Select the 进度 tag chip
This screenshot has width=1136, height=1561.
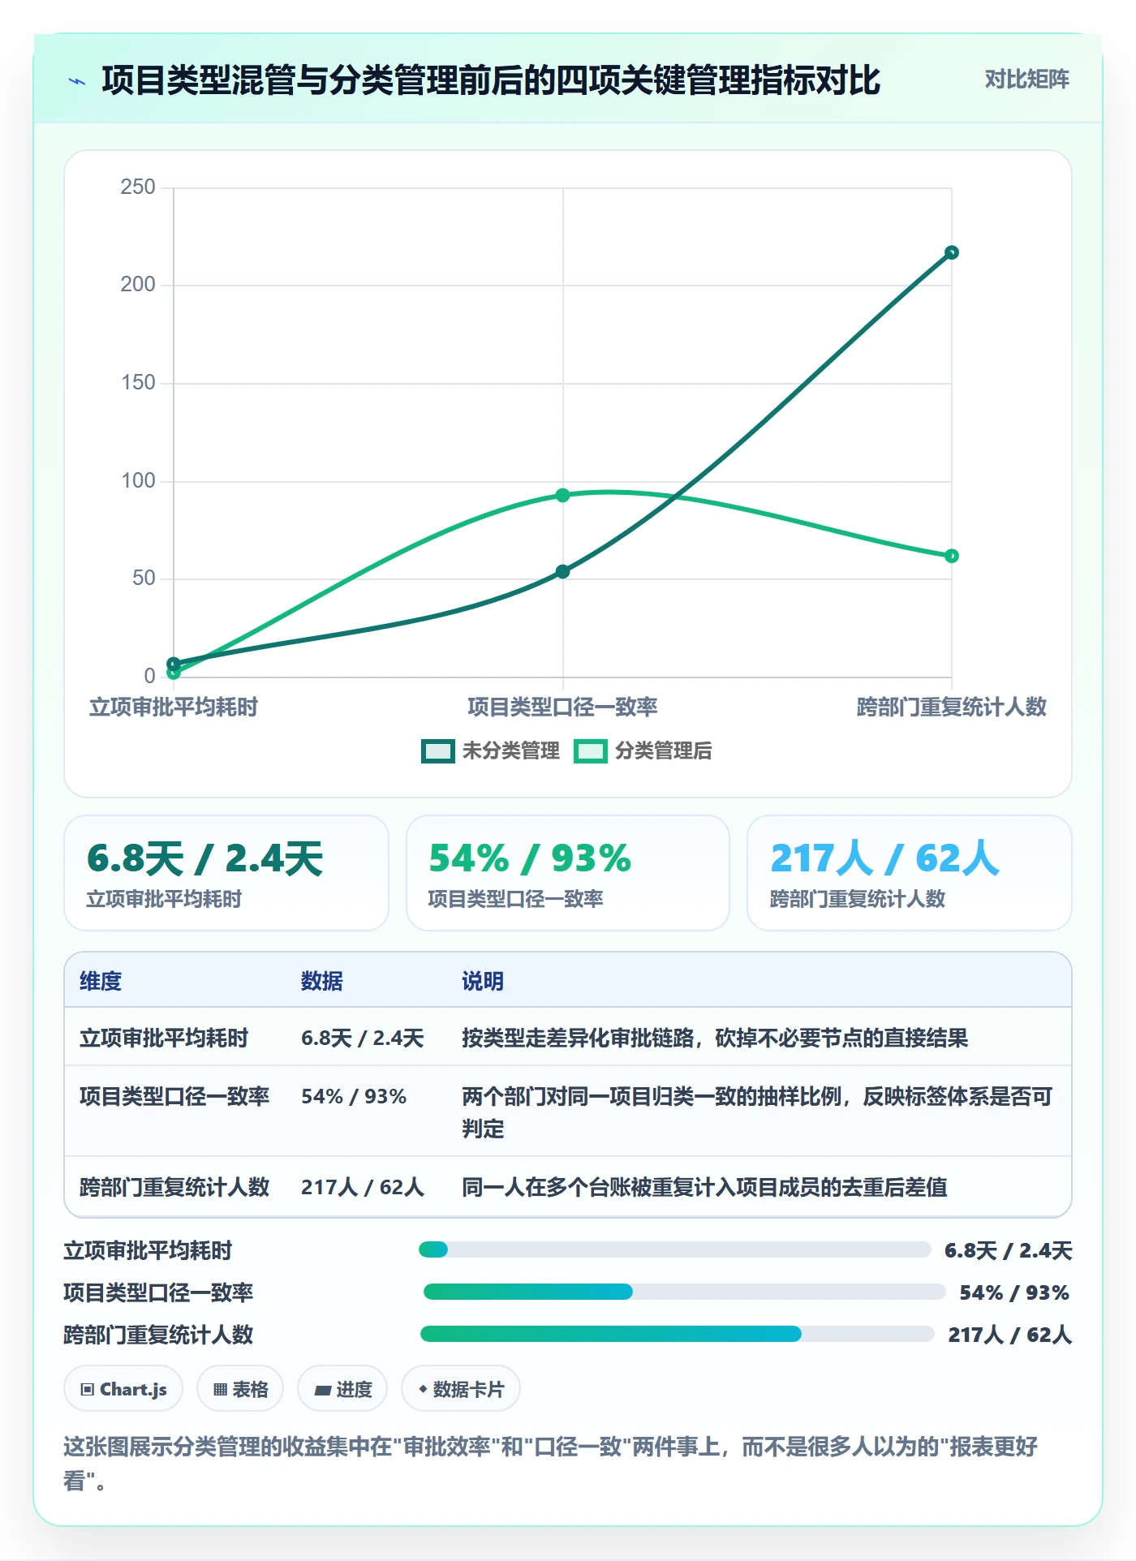pos(342,1389)
